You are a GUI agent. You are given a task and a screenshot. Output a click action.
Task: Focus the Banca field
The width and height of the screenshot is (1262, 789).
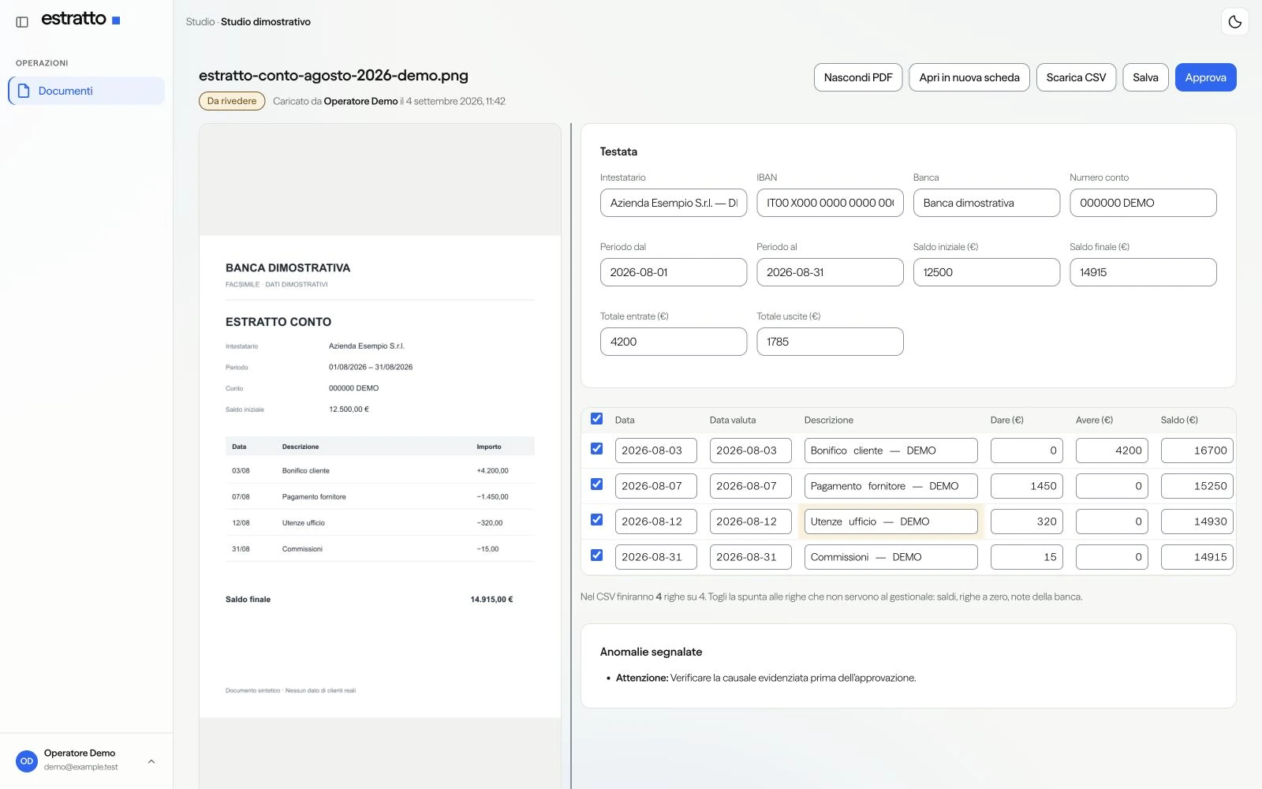click(987, 203)
